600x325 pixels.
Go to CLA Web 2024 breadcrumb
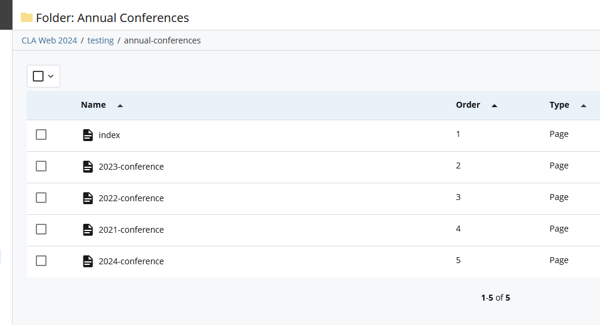49,40
